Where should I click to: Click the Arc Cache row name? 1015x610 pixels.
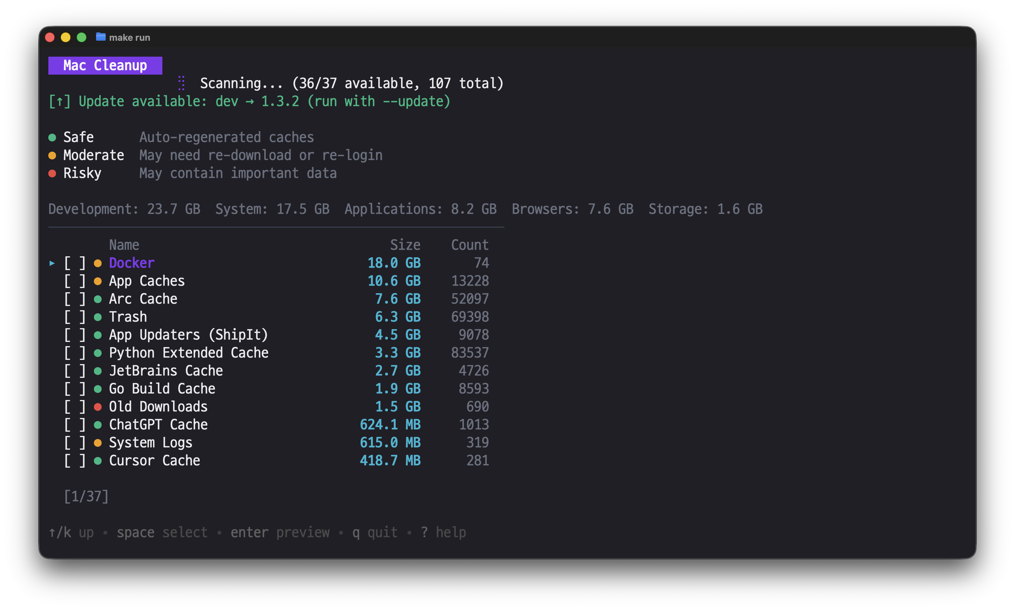click(x=143, y=299)
